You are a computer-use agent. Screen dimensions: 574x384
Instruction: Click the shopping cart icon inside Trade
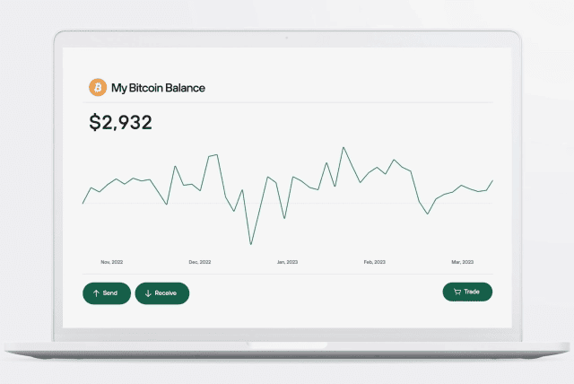coord(457,292)
